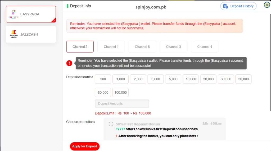Switch to Channel 2 tab
The height and width of the screenshot is (151, 271).
(80, 47)
